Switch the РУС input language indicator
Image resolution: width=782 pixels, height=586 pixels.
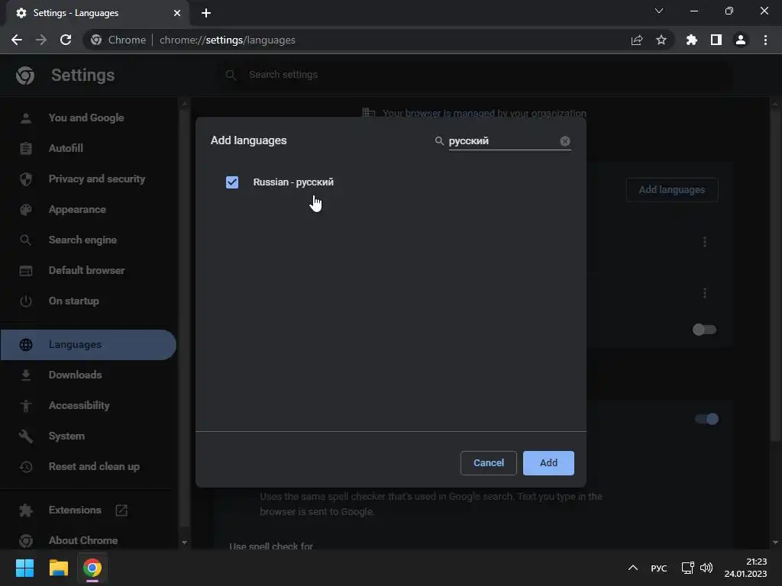click(x=659, y=568)
